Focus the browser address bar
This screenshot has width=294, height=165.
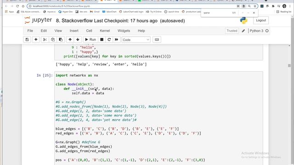pyautogui.click(x=131, y=6)
